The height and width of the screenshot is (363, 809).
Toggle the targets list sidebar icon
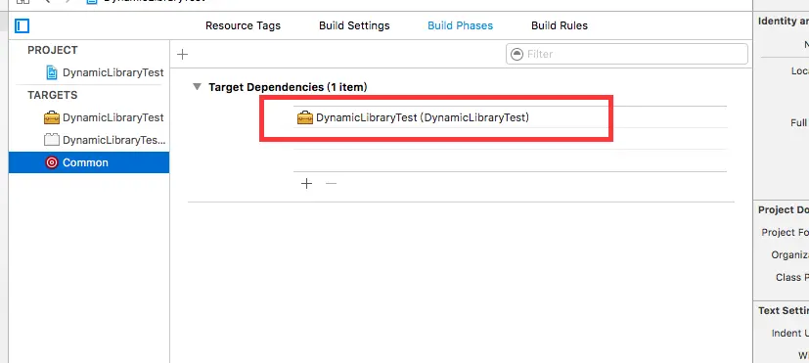22,25
